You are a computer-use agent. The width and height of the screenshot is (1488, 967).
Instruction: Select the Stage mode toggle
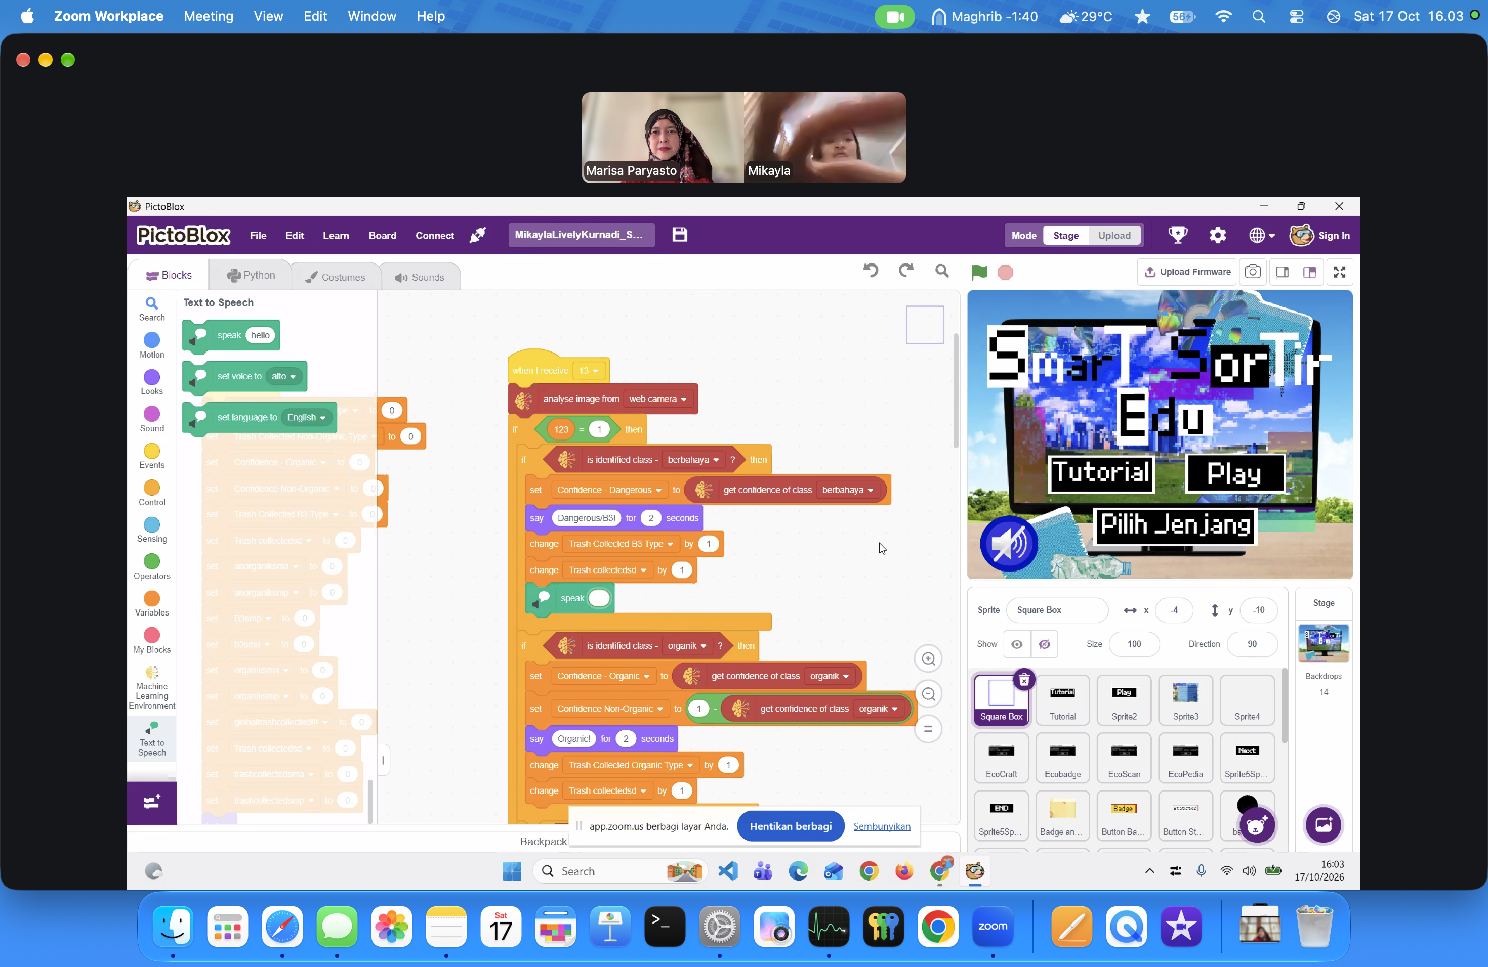[1065, 236]
